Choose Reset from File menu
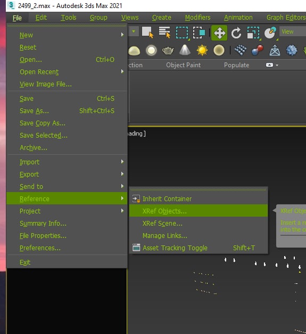 point(67,47)
